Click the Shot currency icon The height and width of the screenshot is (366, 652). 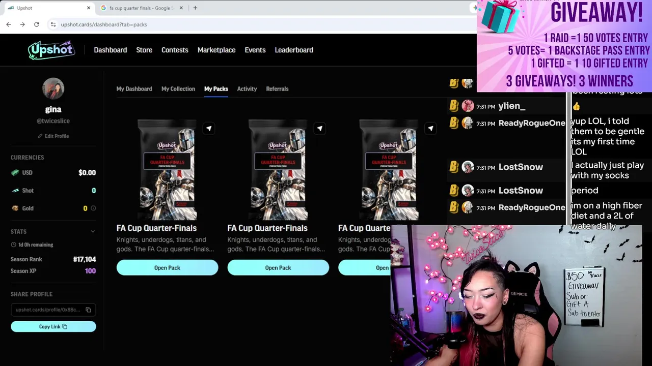pyautogui.click(x=15, y=190)
